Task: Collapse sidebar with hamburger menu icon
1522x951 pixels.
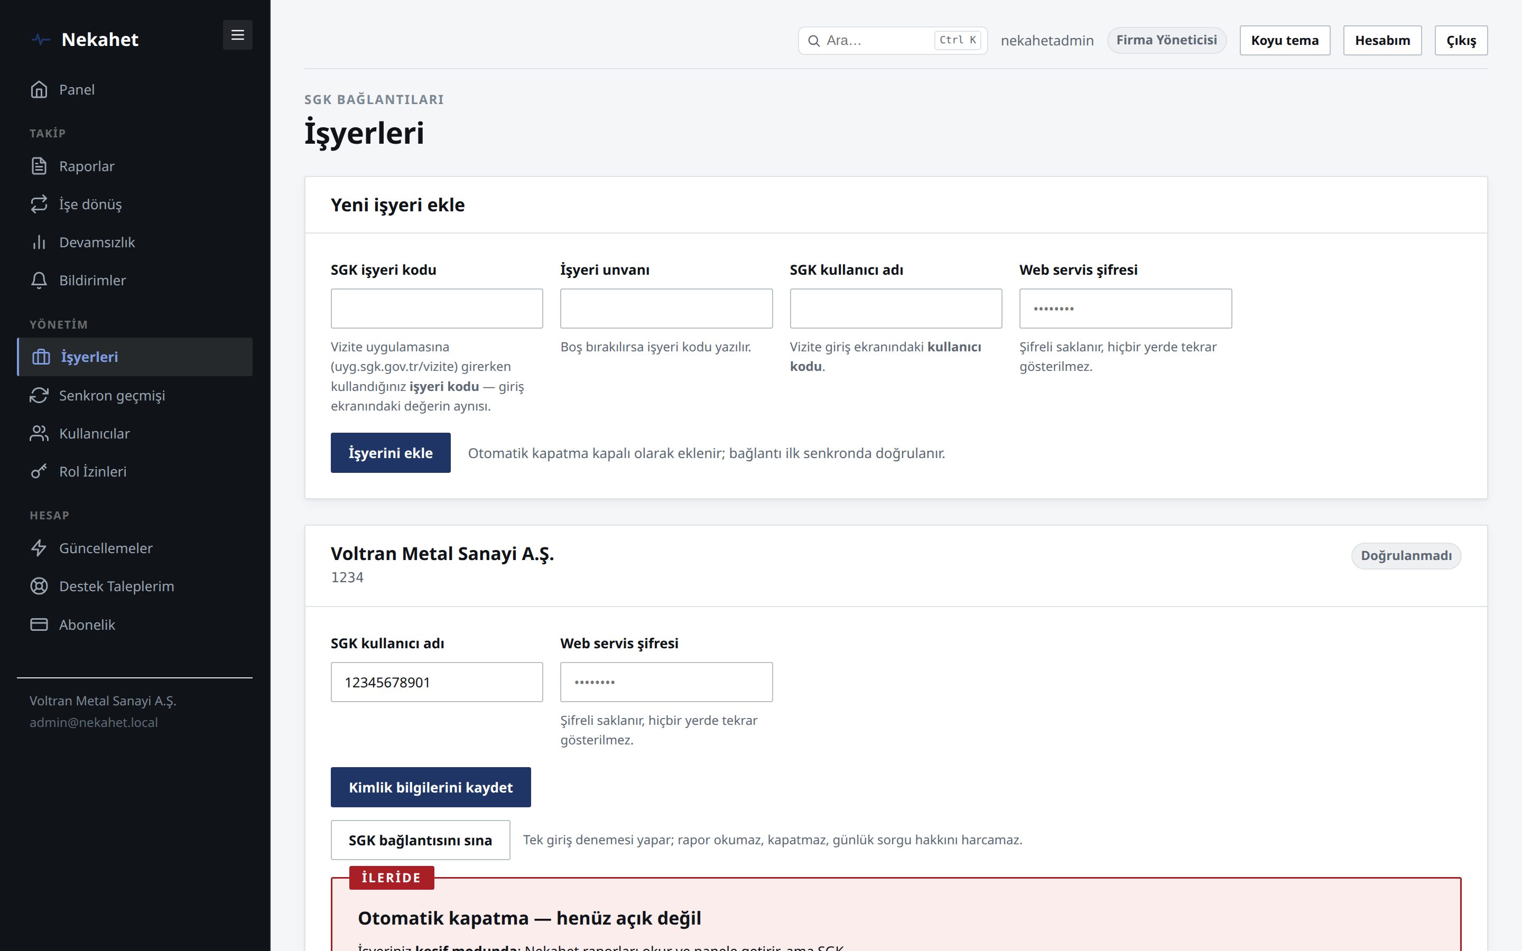Action: tap(238, 35)
